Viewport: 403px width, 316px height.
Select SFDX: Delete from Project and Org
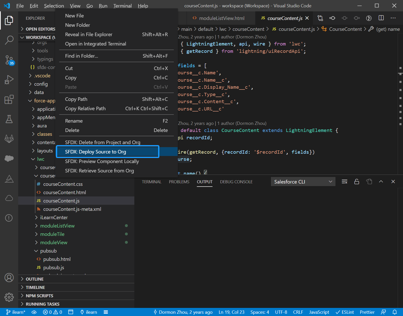pyautogui.click(x=116, y=142)
